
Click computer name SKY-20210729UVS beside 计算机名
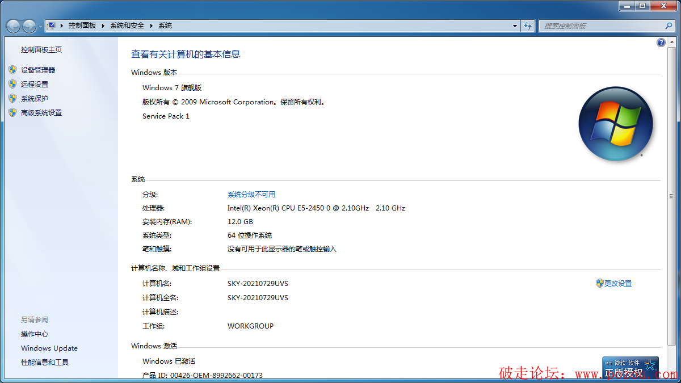click(x=258, y=284)
